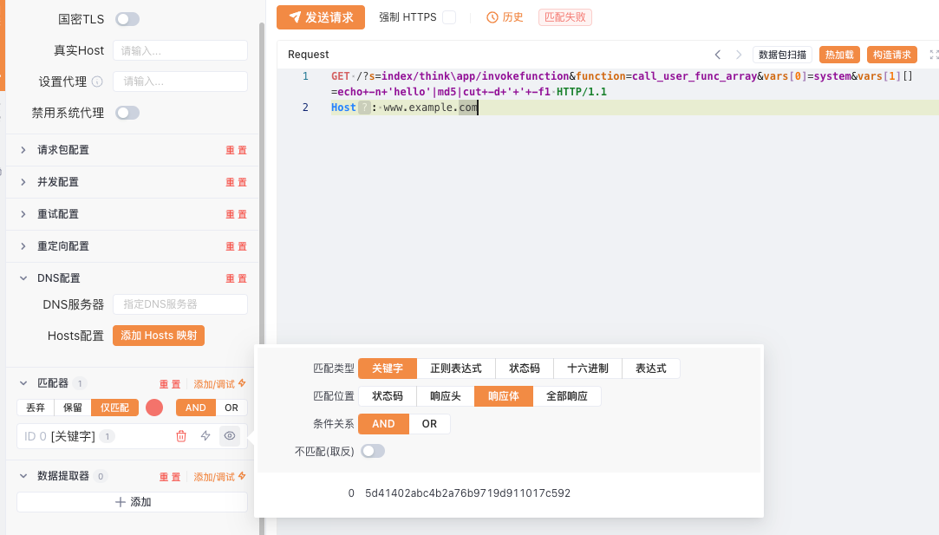The image size is (939, 535).
Task: Select 保留 matcher action
Action: pyautogui.click(x=73, y=408)
